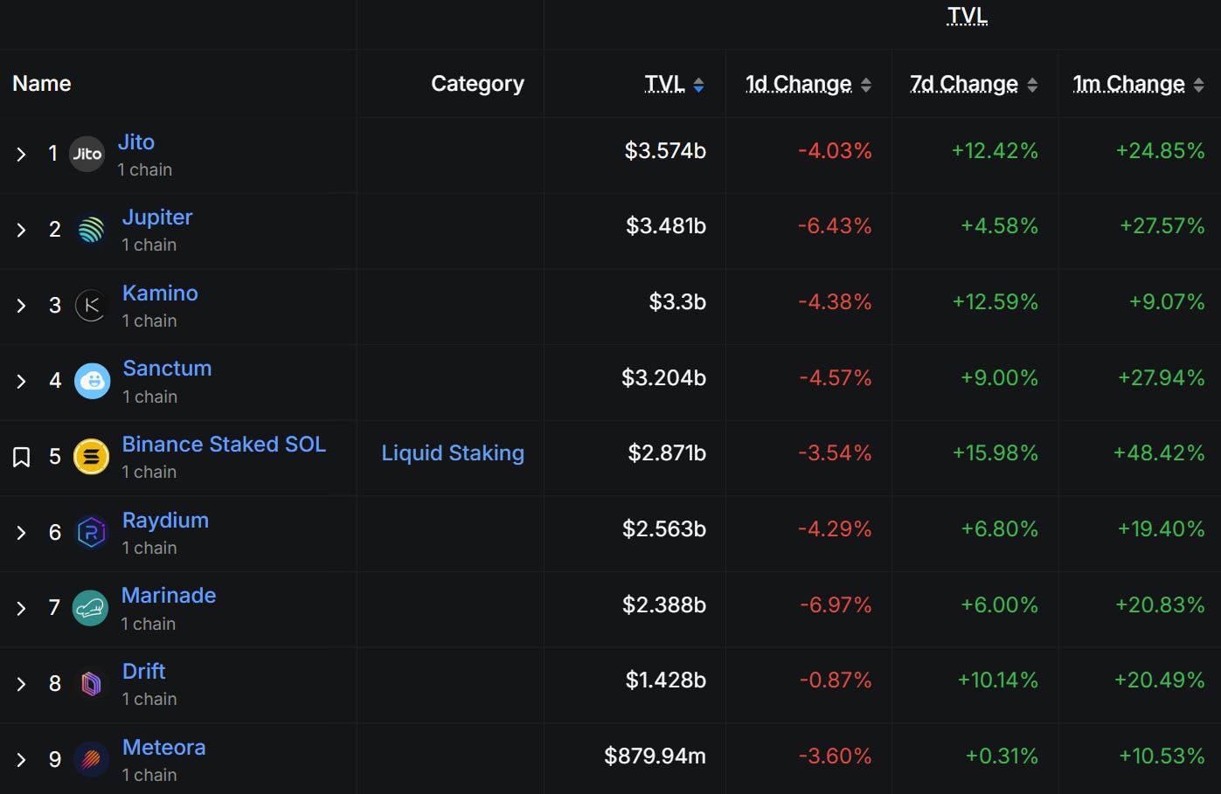This screenshot has height=794, width=1221.
Task: Click the TVL column header
Action: click(x=665, y=84)
